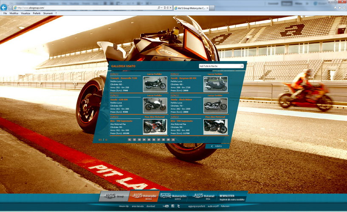Open the YouTube icon in footer

point(166,206)
